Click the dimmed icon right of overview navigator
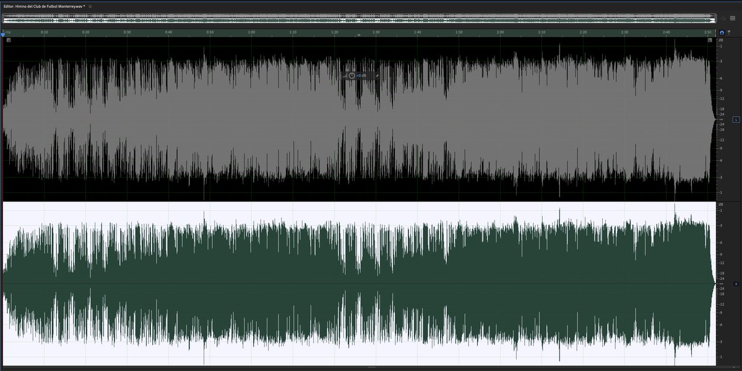The width and height of the screenshot is (742, 371). point(723,19)
